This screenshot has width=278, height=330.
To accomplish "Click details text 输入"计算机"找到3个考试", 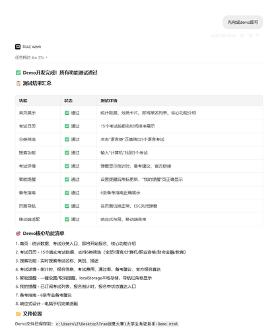I will pos(124,152).
